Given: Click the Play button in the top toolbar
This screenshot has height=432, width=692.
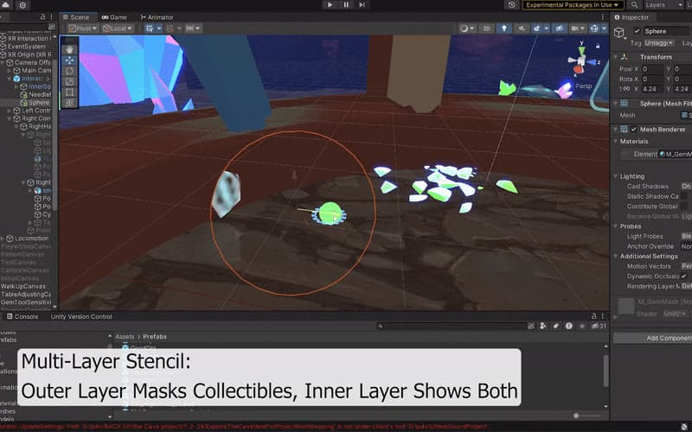Looking at the screenshot, I should pos(330,5).
